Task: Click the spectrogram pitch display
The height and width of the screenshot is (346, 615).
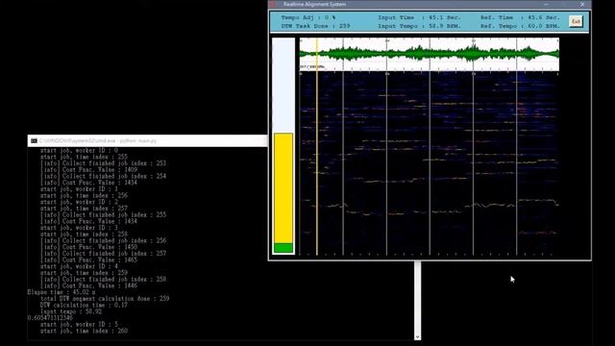Action: click(430, 164)
